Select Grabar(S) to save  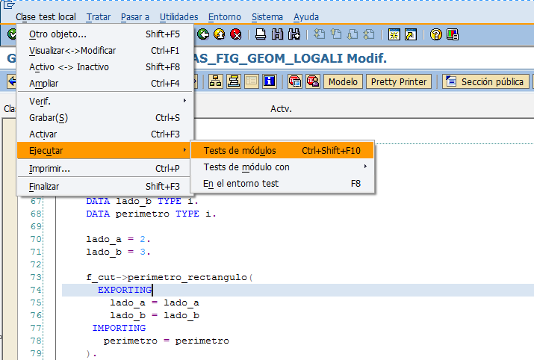105,117
